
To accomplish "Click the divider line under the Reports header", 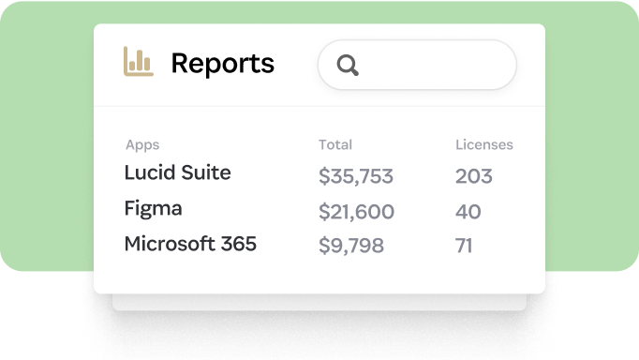I will tap(319, 107).
